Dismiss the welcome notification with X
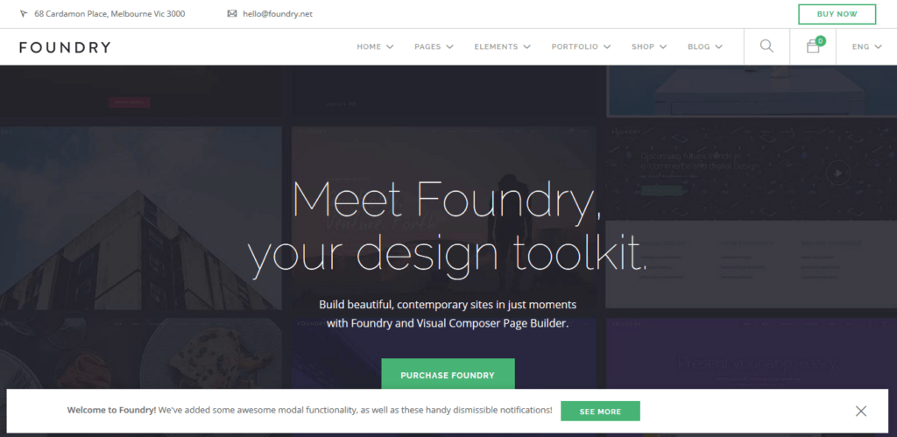This screenshot has height=437, width=897. click(861, 411)
